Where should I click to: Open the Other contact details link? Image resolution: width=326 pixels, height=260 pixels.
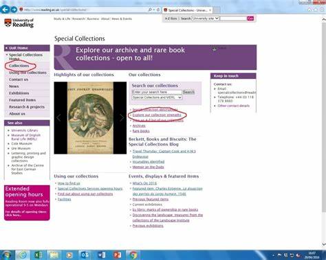click(233, 106)
